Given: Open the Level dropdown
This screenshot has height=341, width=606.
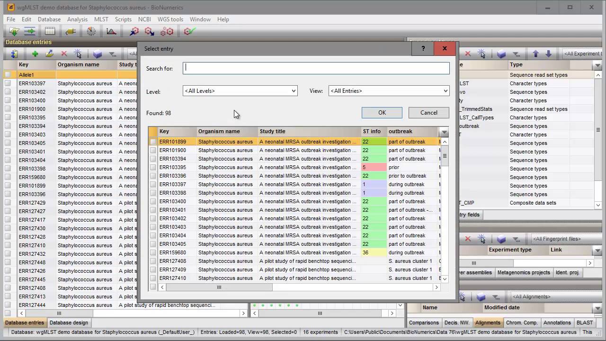Looking at the screenshot, I should point(240,91).
